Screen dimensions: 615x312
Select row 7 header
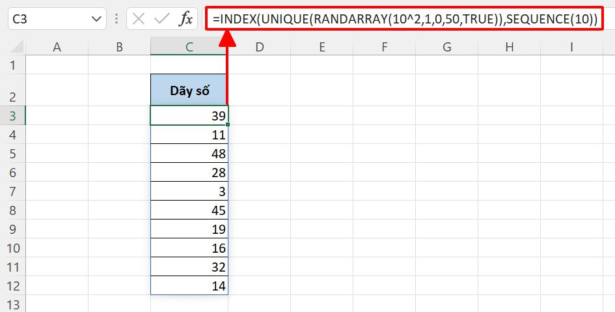click(x=13, y=191)
